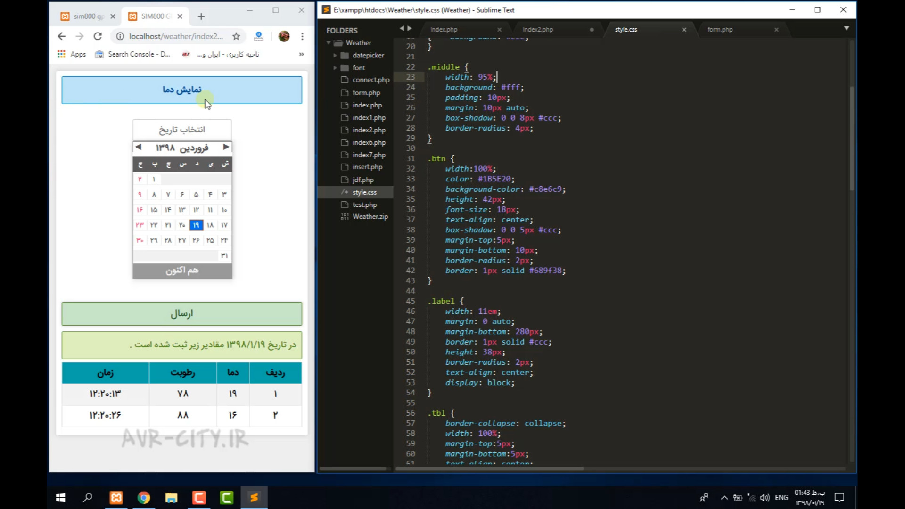
Task: Open connect.php in the sidebar
Action: click(x=370, y=80)
